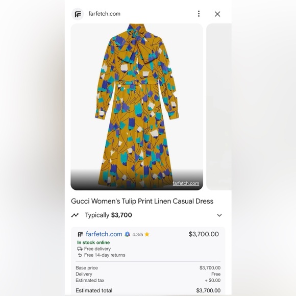Screen dimensions: 296x296
Task: Click the price trend graph icon
Action: click(x=75, y=215)
